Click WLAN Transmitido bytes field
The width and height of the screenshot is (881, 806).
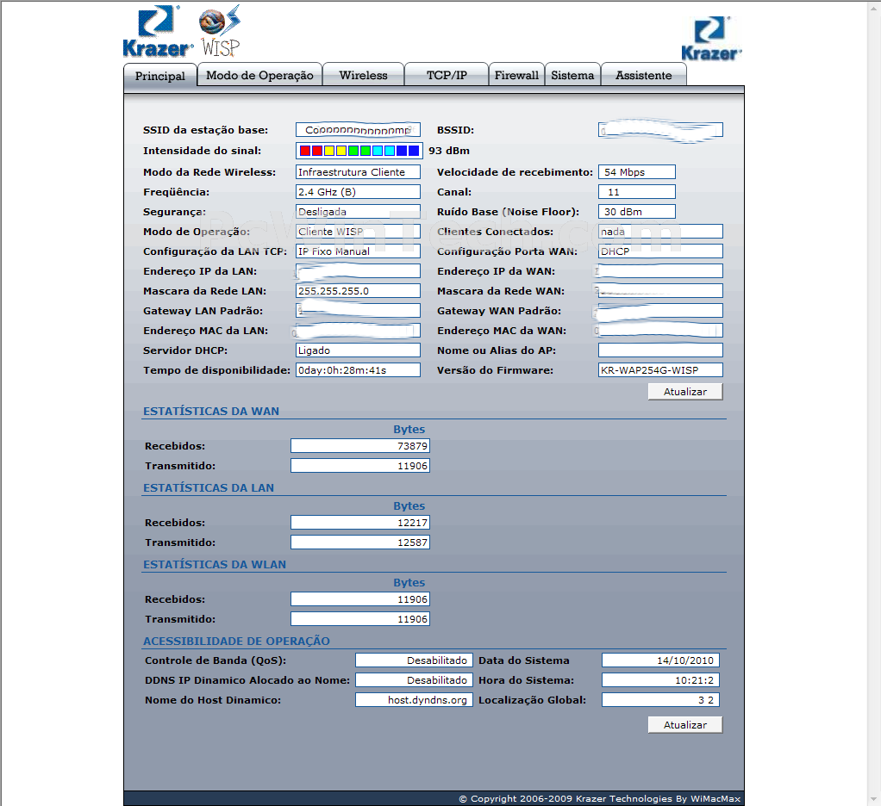[x=360, y=618]
